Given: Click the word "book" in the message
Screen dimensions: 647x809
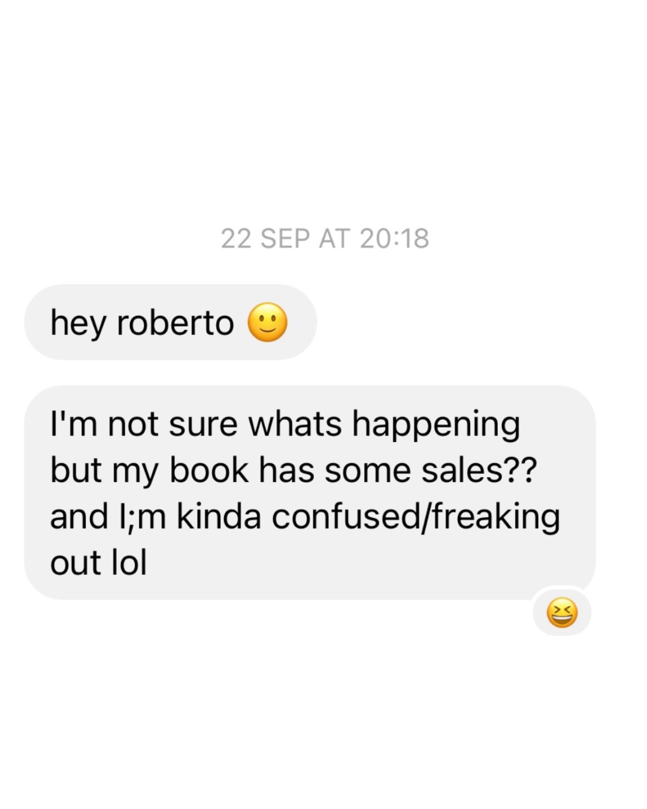Looking at the screenshot, I should tap(208, 470).
